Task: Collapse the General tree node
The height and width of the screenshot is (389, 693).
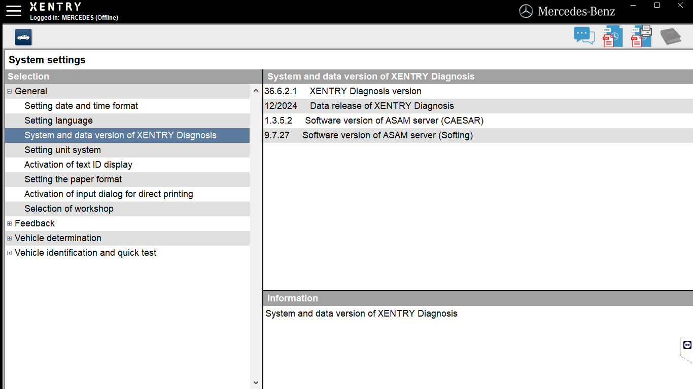Action: [x=10, y=92]
